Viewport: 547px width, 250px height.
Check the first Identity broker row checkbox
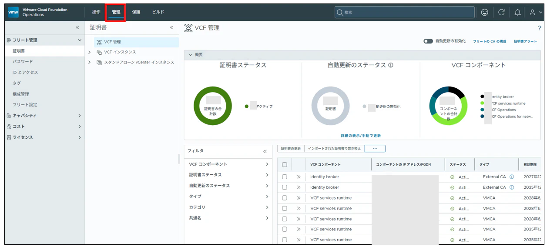coord(285,177)
